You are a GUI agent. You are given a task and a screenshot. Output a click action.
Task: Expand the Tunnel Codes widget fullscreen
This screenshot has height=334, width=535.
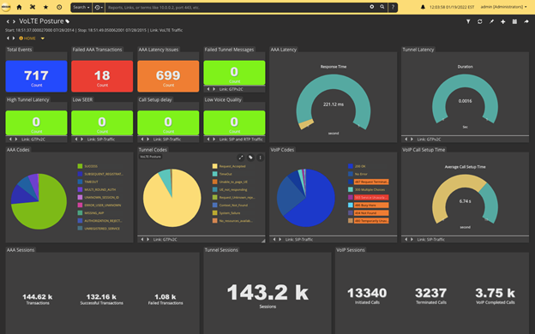point(241,158)
